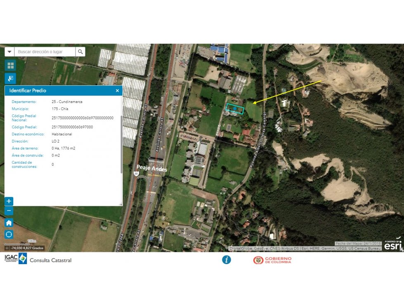This screenshot has width=404, height=302.
Task: Click the panel resize handle at corner
Action: (x=120, y=204)
